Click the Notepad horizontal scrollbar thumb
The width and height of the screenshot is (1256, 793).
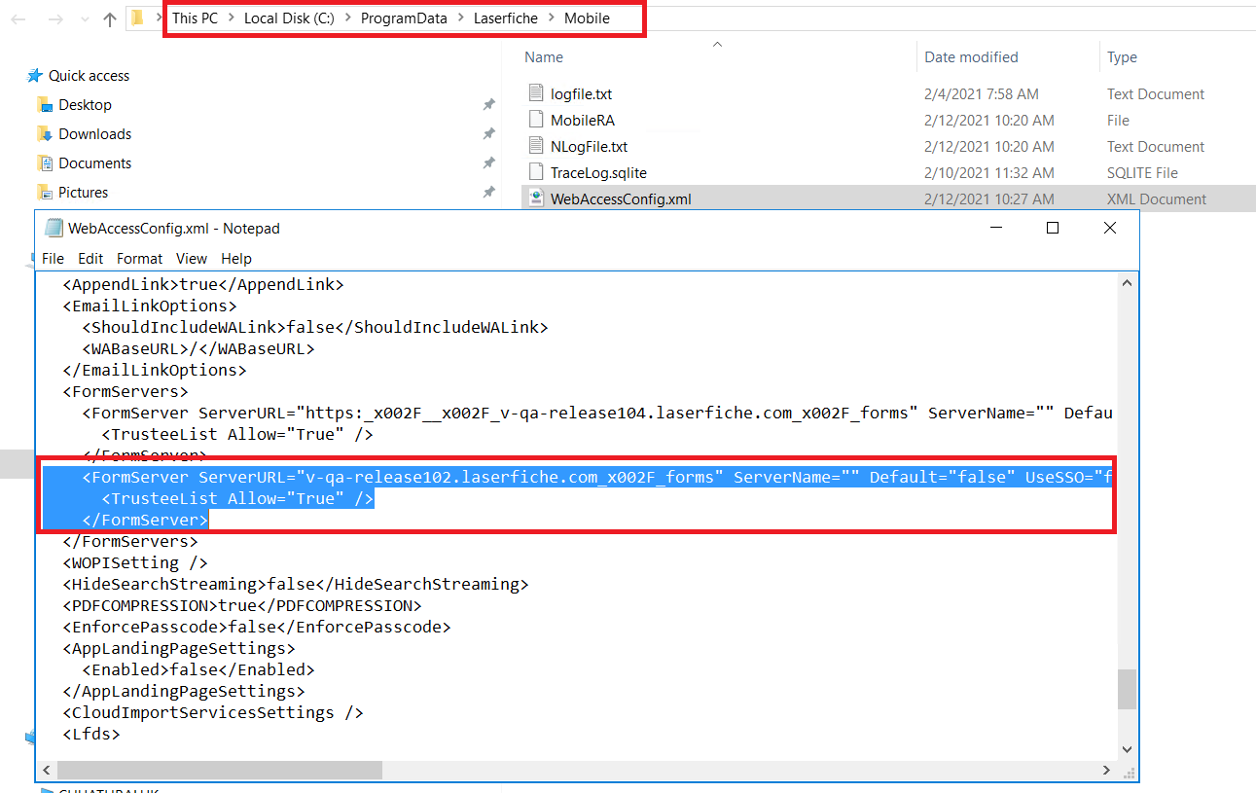click(x=220, y=770)
